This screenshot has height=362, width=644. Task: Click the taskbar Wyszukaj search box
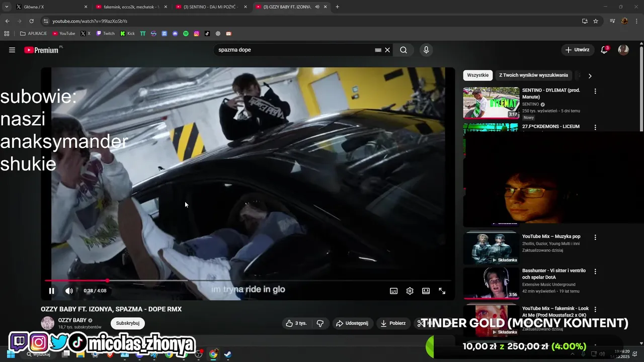coord(39,354)
